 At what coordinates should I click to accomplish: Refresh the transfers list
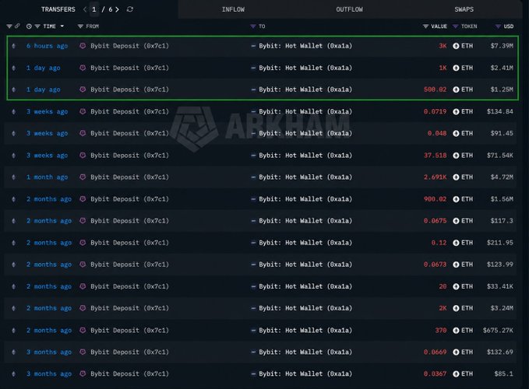[130, 9]
